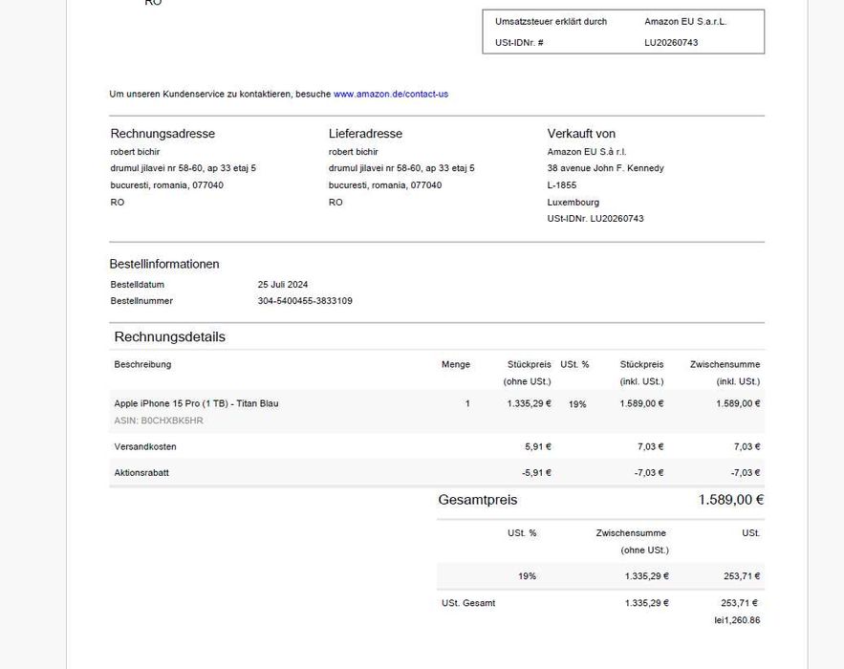Select the ASIN B0CHXBK5HR text
Viewport: 844px width, 669px height.
tap(159, 421)
